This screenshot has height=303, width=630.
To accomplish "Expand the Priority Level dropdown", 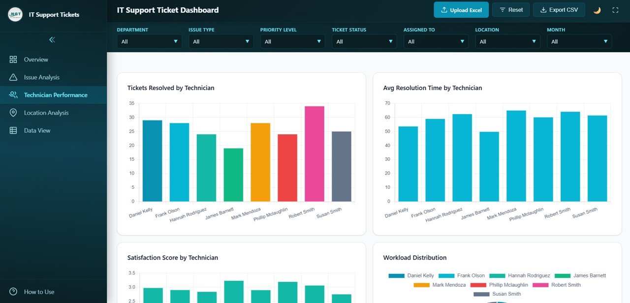I will [x=292, y=42].
